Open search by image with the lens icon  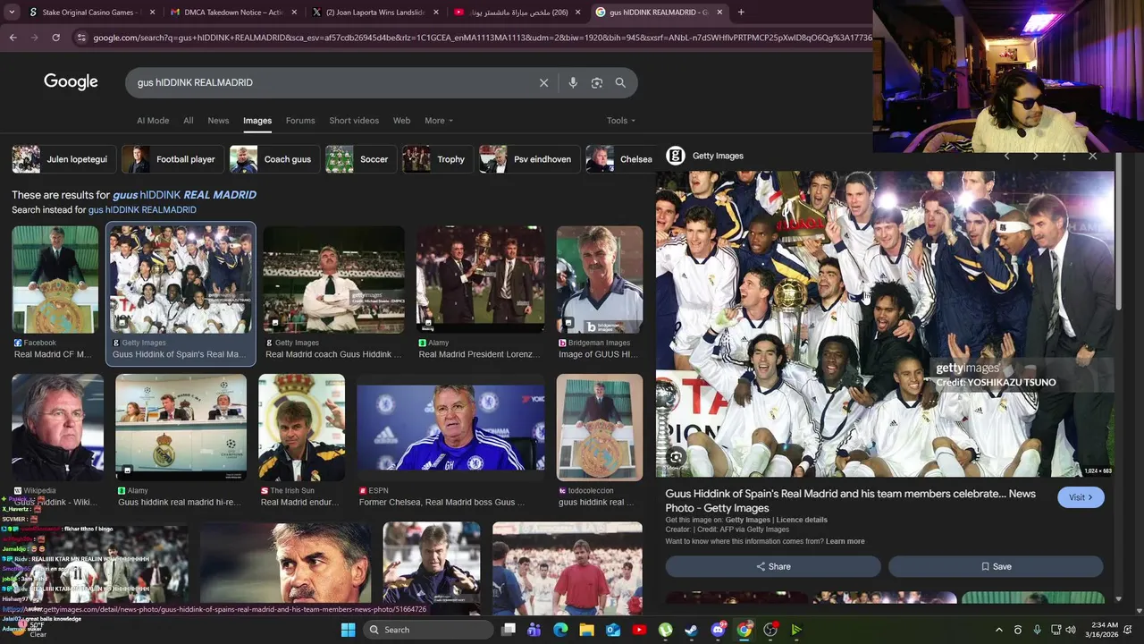click(597, 82)
